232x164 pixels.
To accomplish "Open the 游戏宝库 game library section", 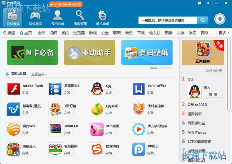I will 35,18.
